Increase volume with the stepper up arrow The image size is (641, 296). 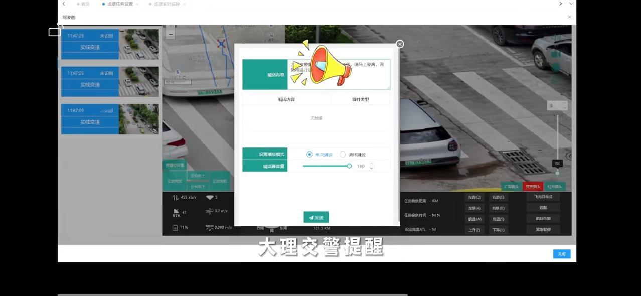pos(371,164)
